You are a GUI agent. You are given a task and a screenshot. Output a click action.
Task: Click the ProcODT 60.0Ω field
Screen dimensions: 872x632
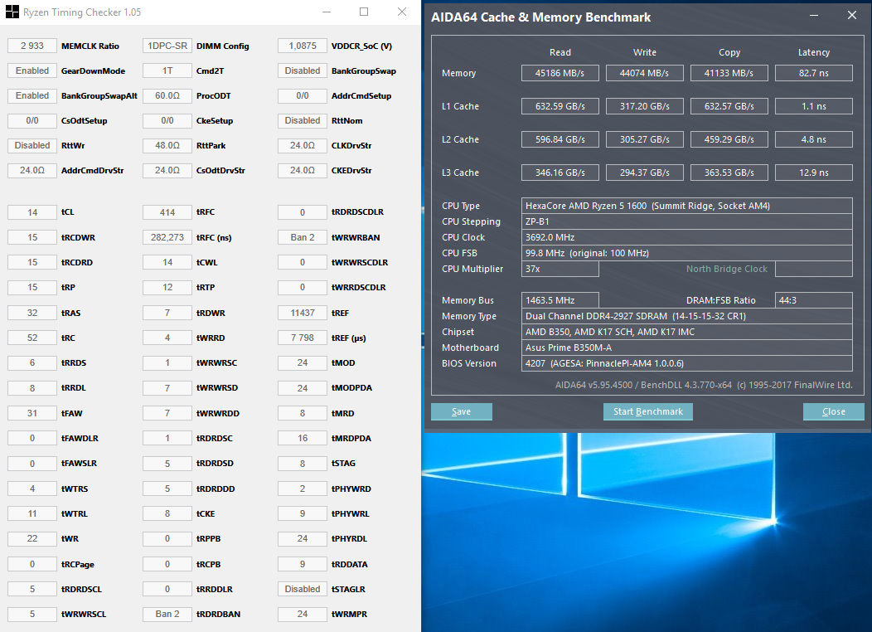tap(167, 95)
